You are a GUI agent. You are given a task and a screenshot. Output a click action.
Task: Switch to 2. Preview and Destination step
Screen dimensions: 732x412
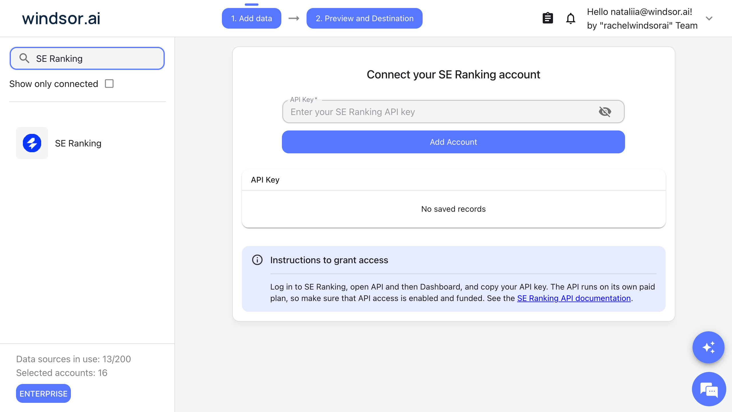tap(364, 18)
